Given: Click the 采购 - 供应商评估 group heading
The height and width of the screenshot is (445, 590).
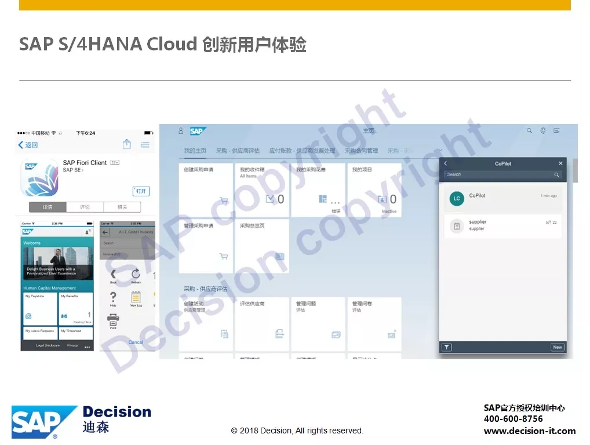Looking at the screenshot, I should [x=205, y=289].
